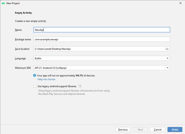Click into the Package name field
The height and width of the screenshot is (134, 185).
coord(101,39)
